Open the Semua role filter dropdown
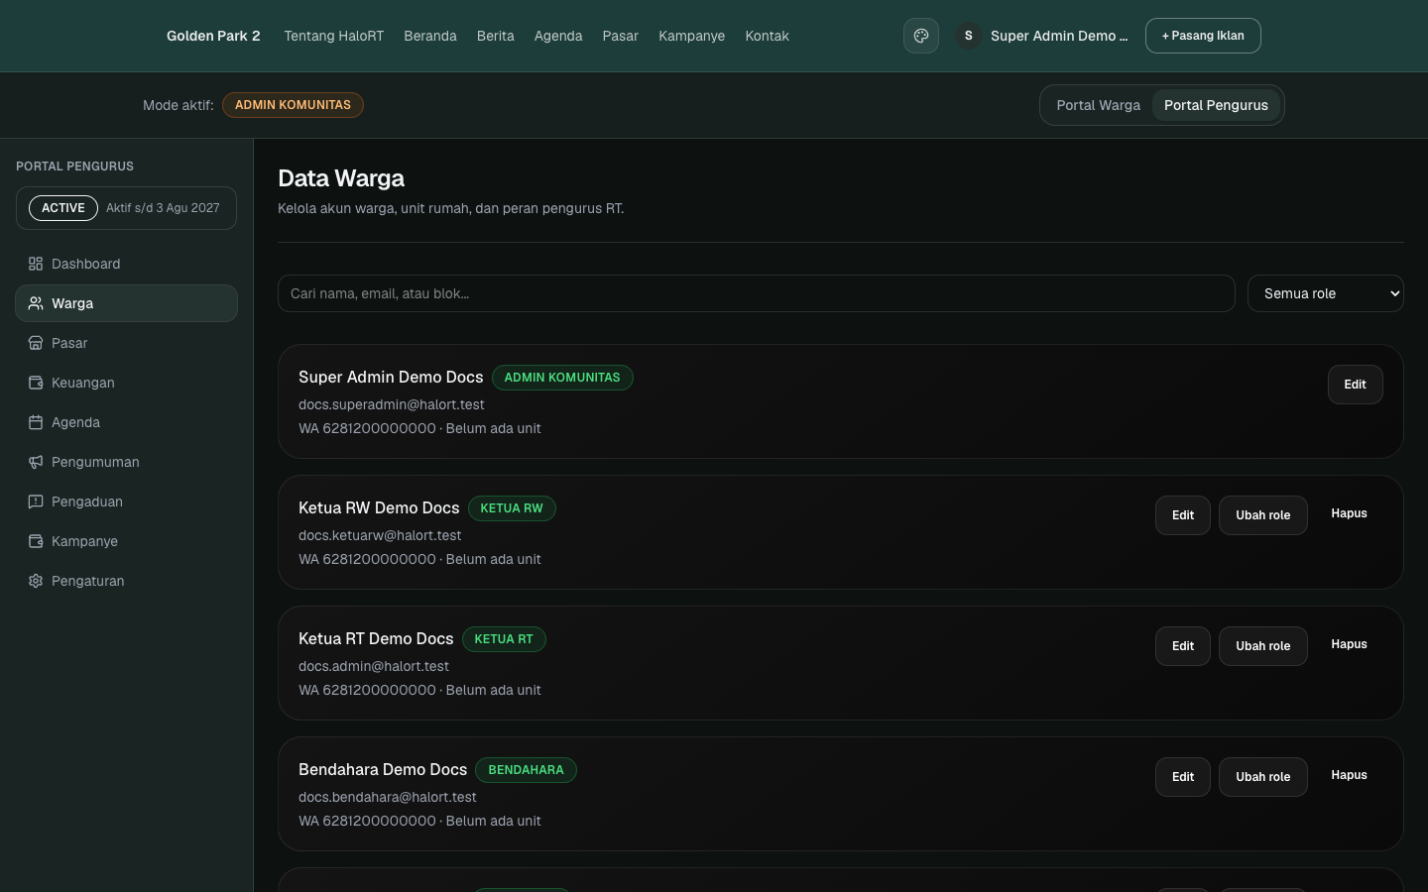Viewport: 1428px width, 892px height. click(1325, 293)
